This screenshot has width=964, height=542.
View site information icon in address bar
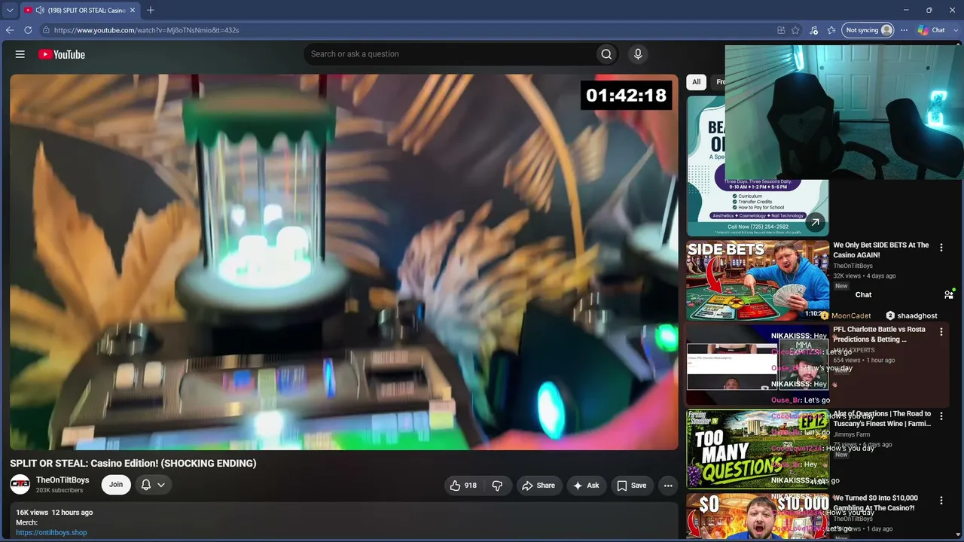(x=46, y=30)
